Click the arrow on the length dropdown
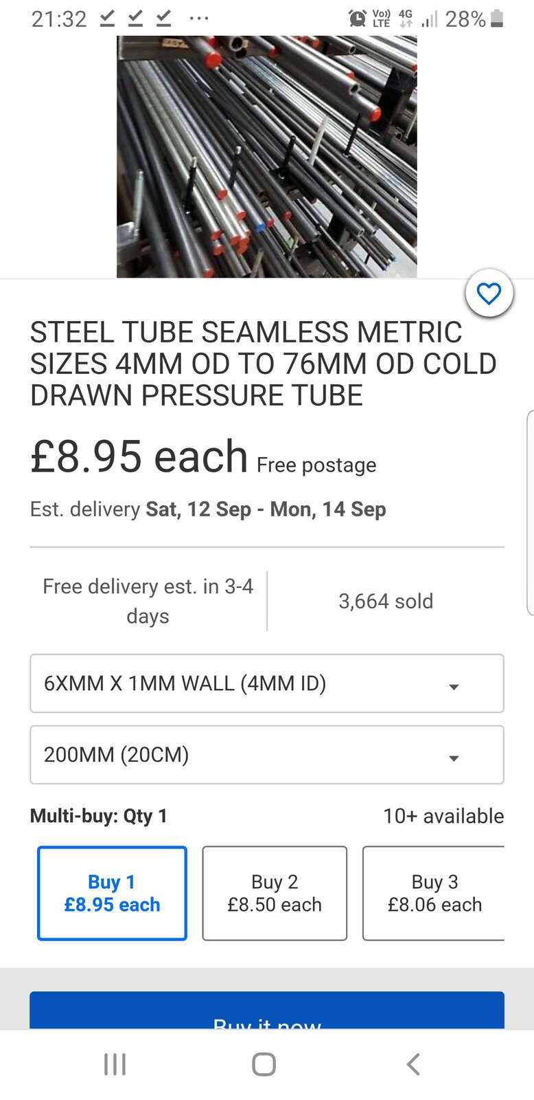Viewport: 534px width, 1100px height. click(454, 758)
